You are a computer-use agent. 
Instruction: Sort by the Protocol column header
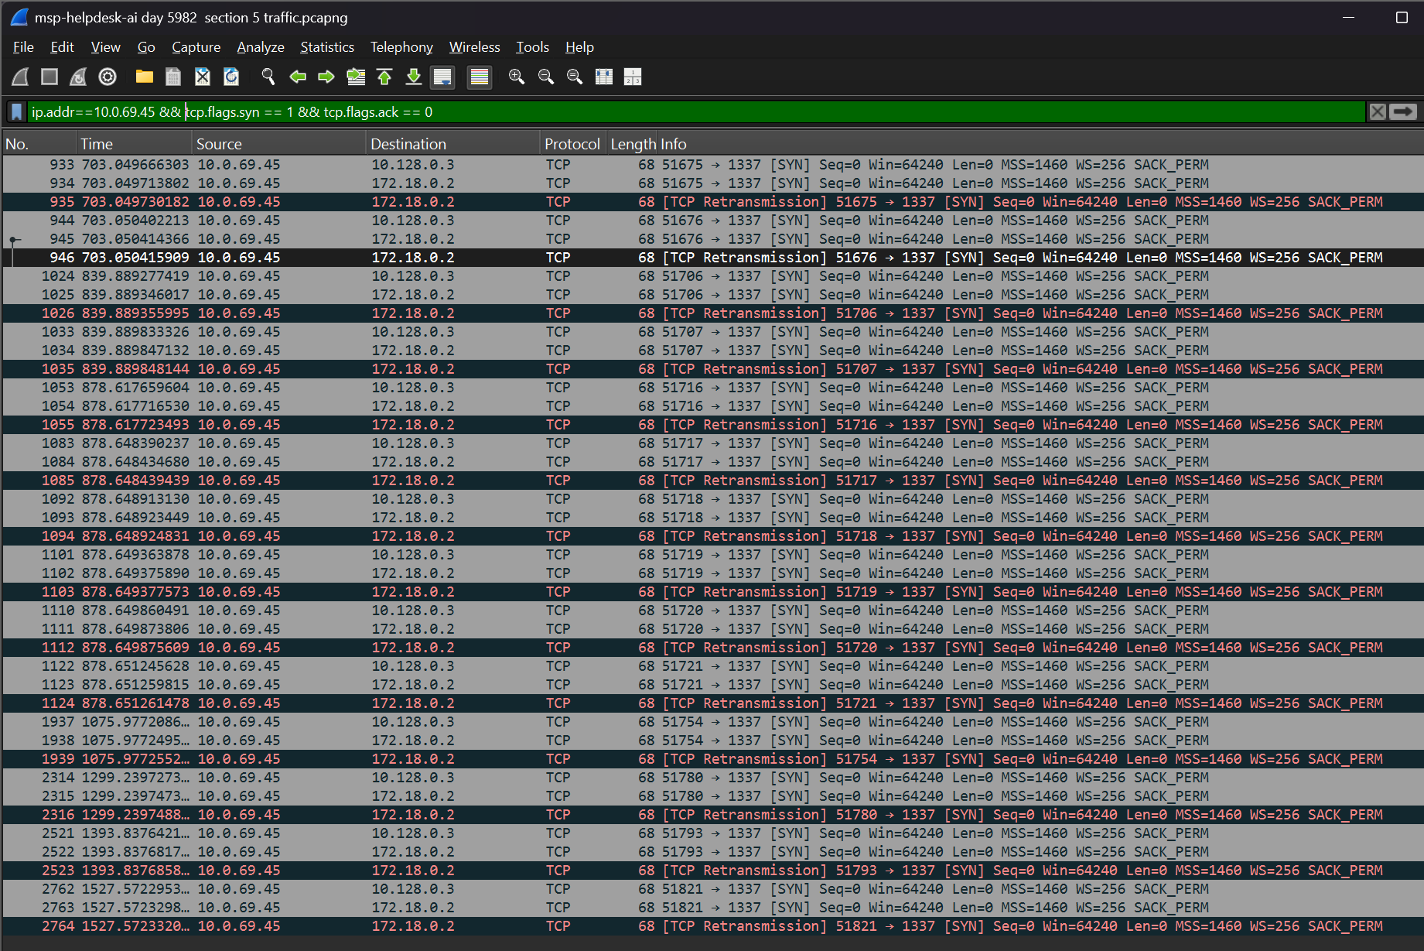click(572, 144)
